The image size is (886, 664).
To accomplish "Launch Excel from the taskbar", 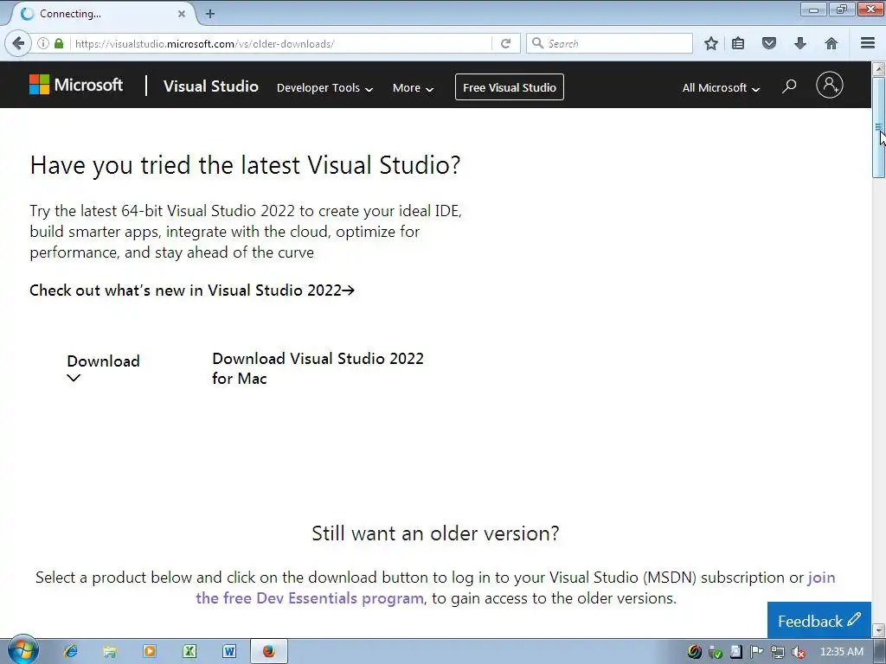I will (189, 652).
